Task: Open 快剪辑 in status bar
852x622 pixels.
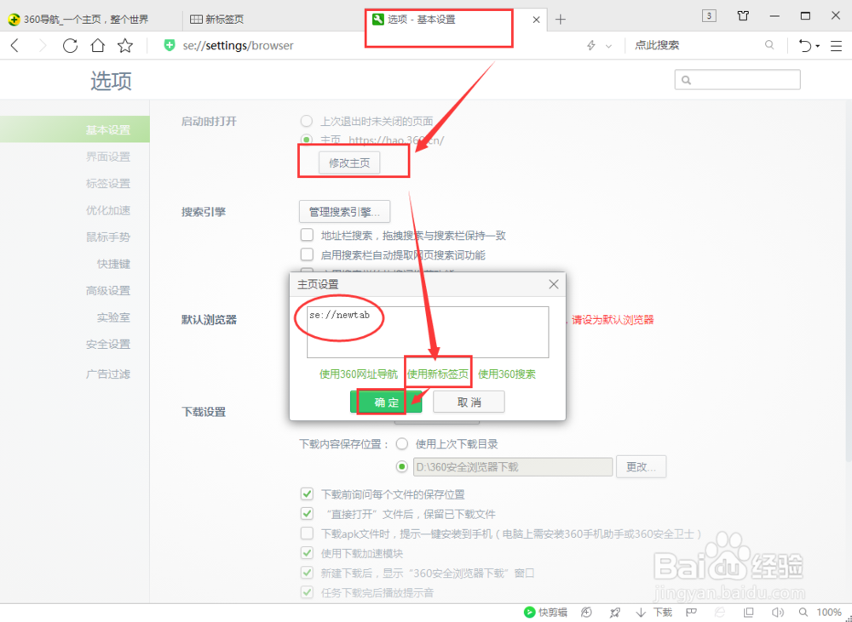Action: click(x=545, y=613)
